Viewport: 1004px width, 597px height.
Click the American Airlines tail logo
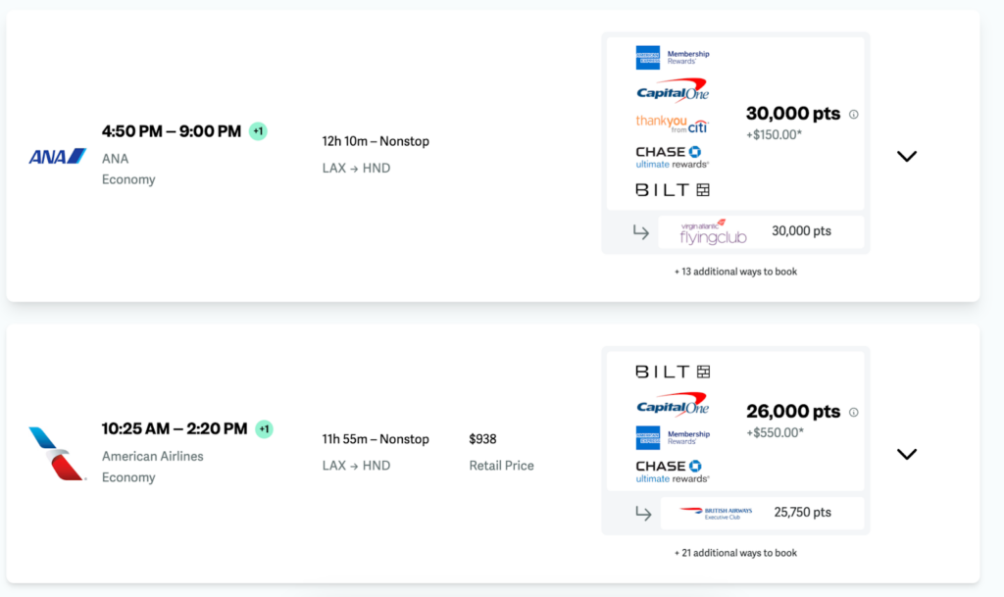pyautogui.click(x=57, y=454)
